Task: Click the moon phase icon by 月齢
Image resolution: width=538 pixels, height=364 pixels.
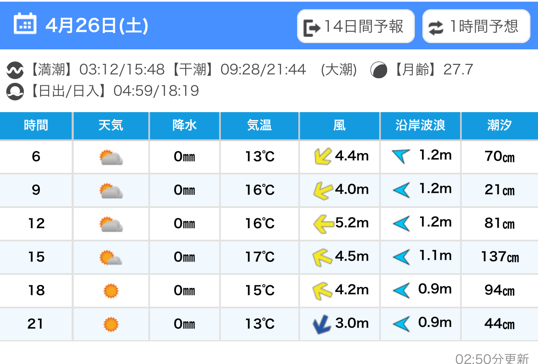Action: point(379,70)
